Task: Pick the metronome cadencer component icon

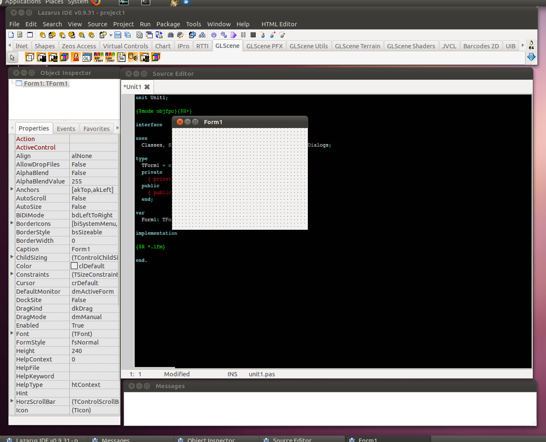Action: pyautogui.click(x=75, y=57)
